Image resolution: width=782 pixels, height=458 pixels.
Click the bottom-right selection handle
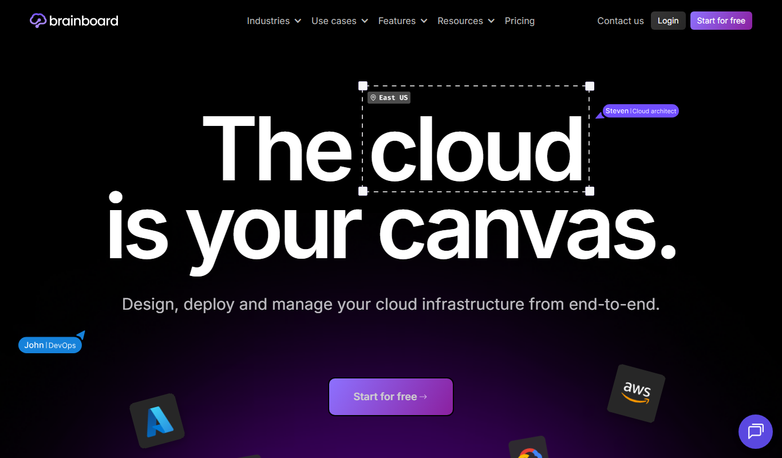tap(590, 191)
